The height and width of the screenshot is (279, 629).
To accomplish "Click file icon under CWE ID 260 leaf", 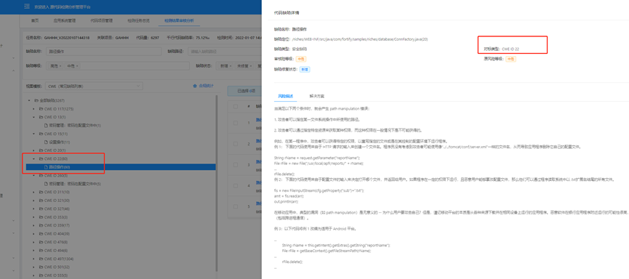I will pos(46,184).
